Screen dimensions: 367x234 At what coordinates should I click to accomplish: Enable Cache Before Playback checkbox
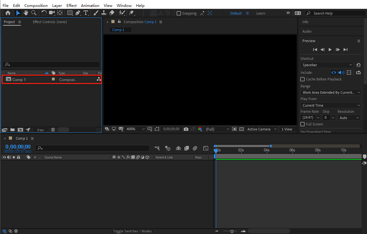302,79
